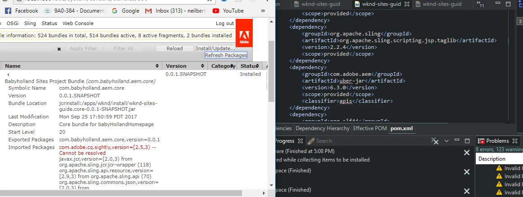Click the horizontal scrollbar's right arrow
Image resolution: width=523 pixels, height=197 pixels.
(264, 193)
